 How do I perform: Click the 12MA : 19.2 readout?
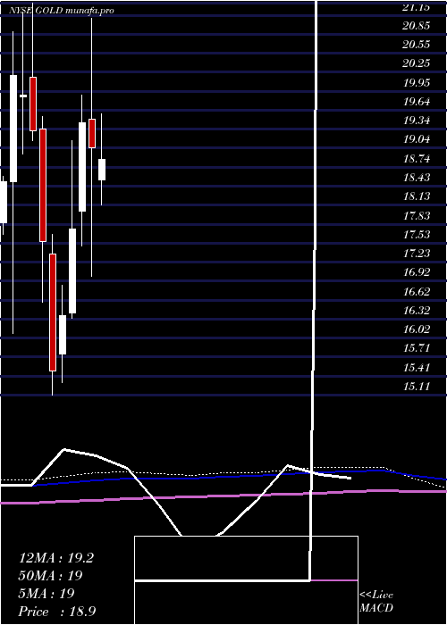tap(56, 558)
